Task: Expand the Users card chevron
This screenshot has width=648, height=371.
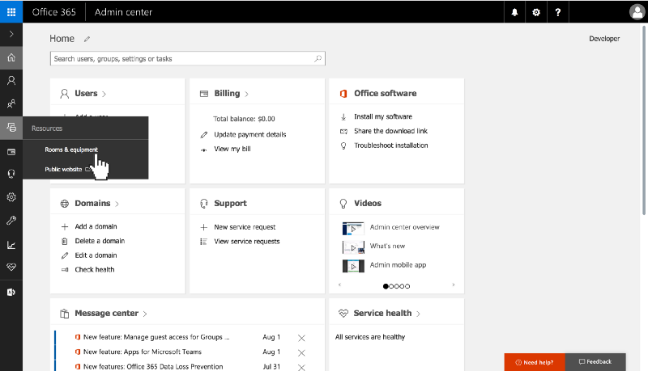Action: coord(104,94)
